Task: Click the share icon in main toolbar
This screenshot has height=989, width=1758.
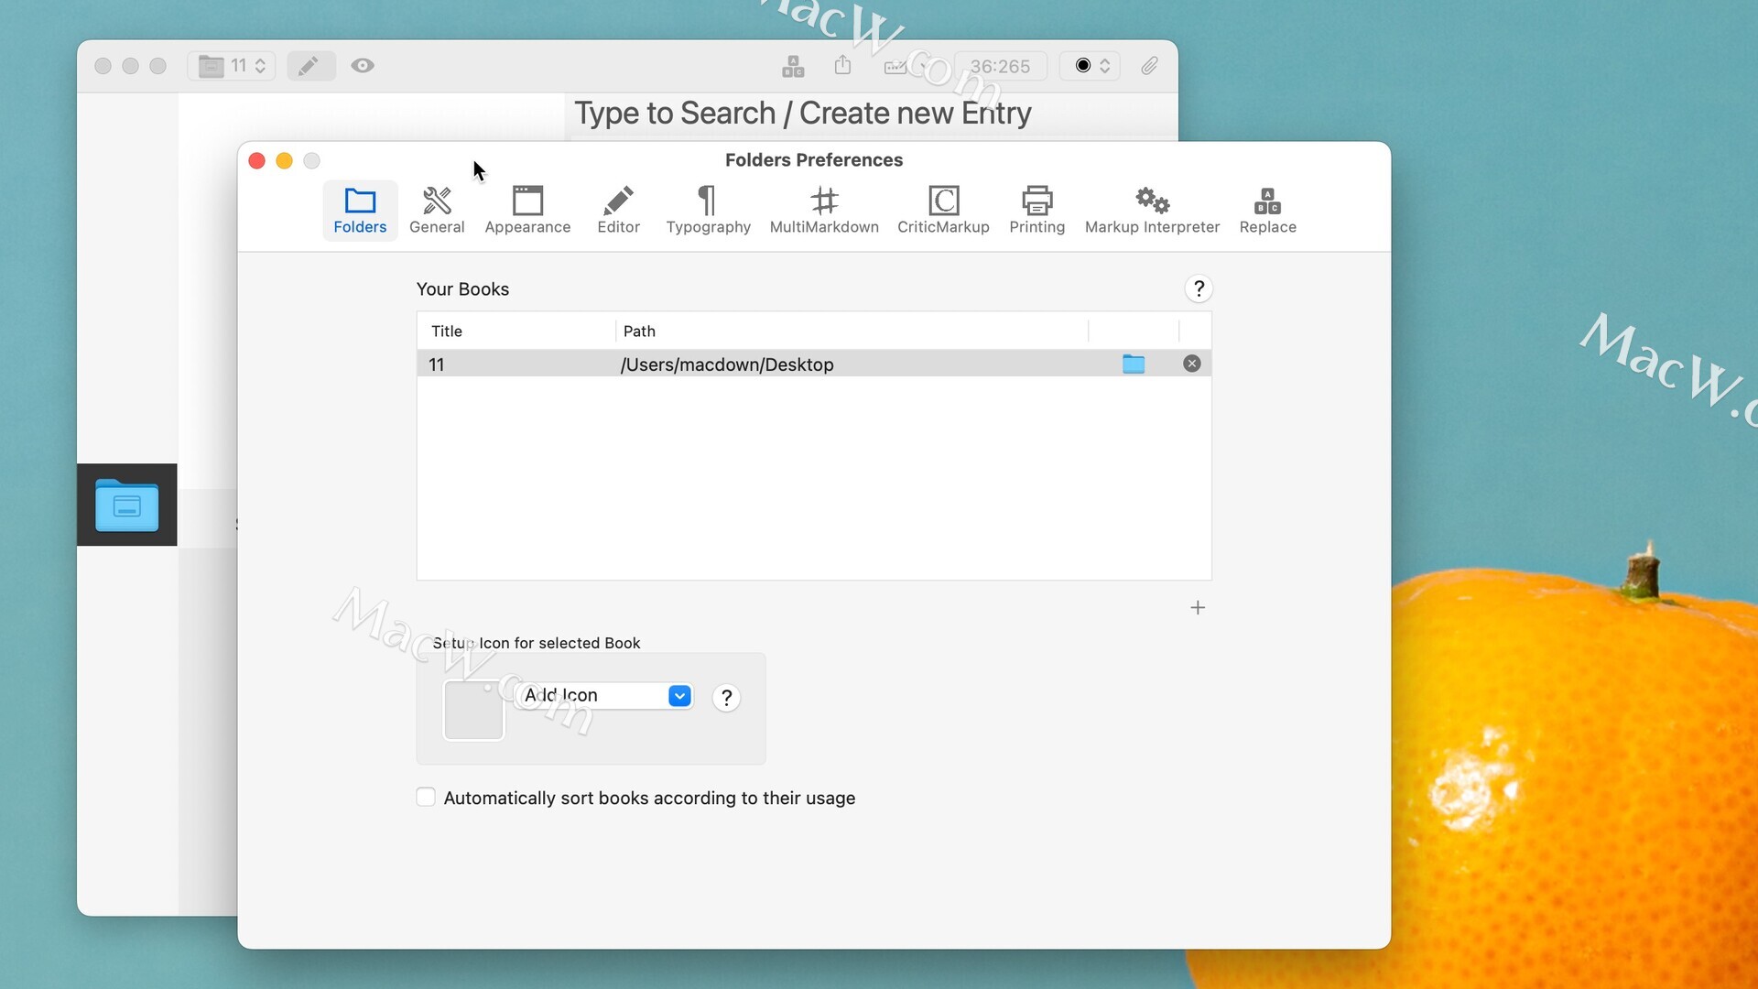Action: point(842,65)
